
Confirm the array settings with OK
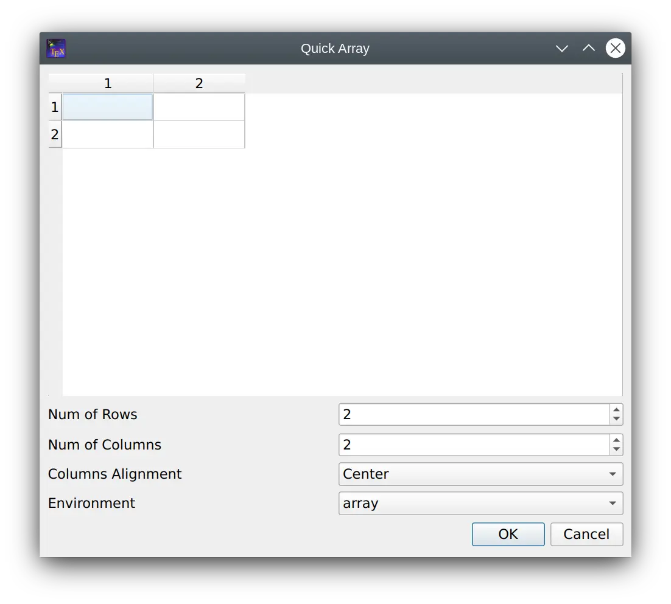(508, 534)
